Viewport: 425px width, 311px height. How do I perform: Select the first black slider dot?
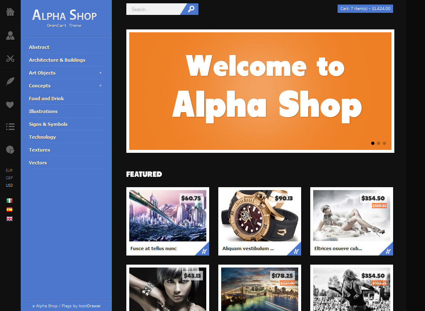373,143
